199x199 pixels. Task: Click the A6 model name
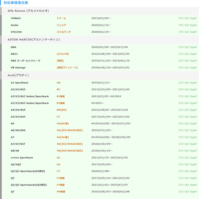[x=13, y=123]
